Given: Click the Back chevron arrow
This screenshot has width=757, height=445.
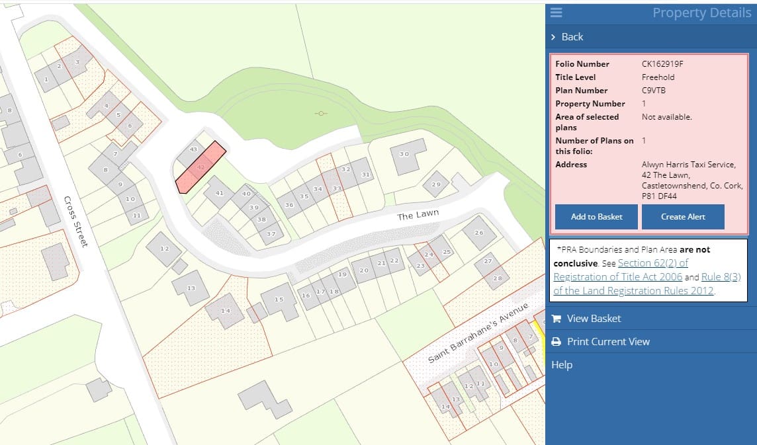Looking at the screenshot, I should tap(553, 37).
